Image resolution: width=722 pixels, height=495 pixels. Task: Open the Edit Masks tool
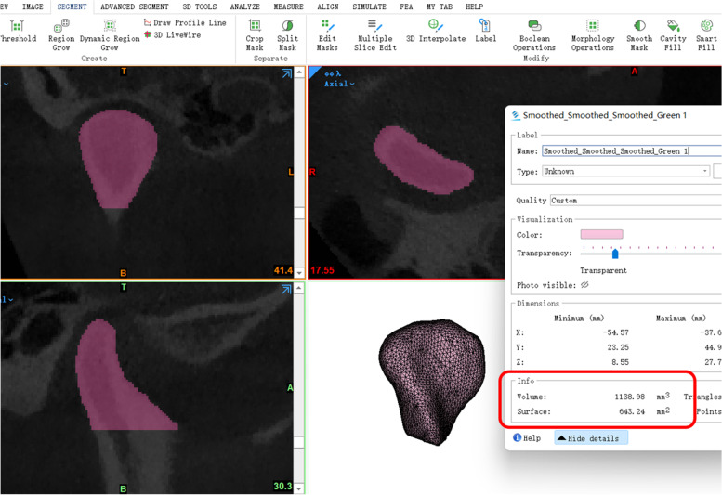pos(327,34)
